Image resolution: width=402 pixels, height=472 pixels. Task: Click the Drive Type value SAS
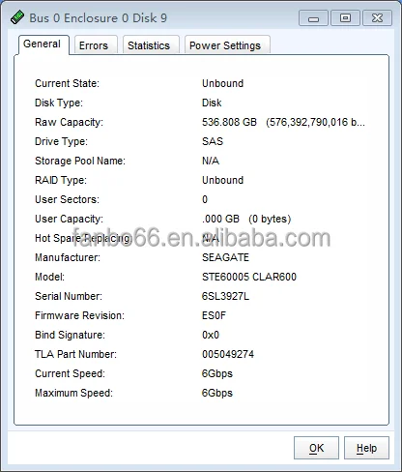(x=213, y=141)
